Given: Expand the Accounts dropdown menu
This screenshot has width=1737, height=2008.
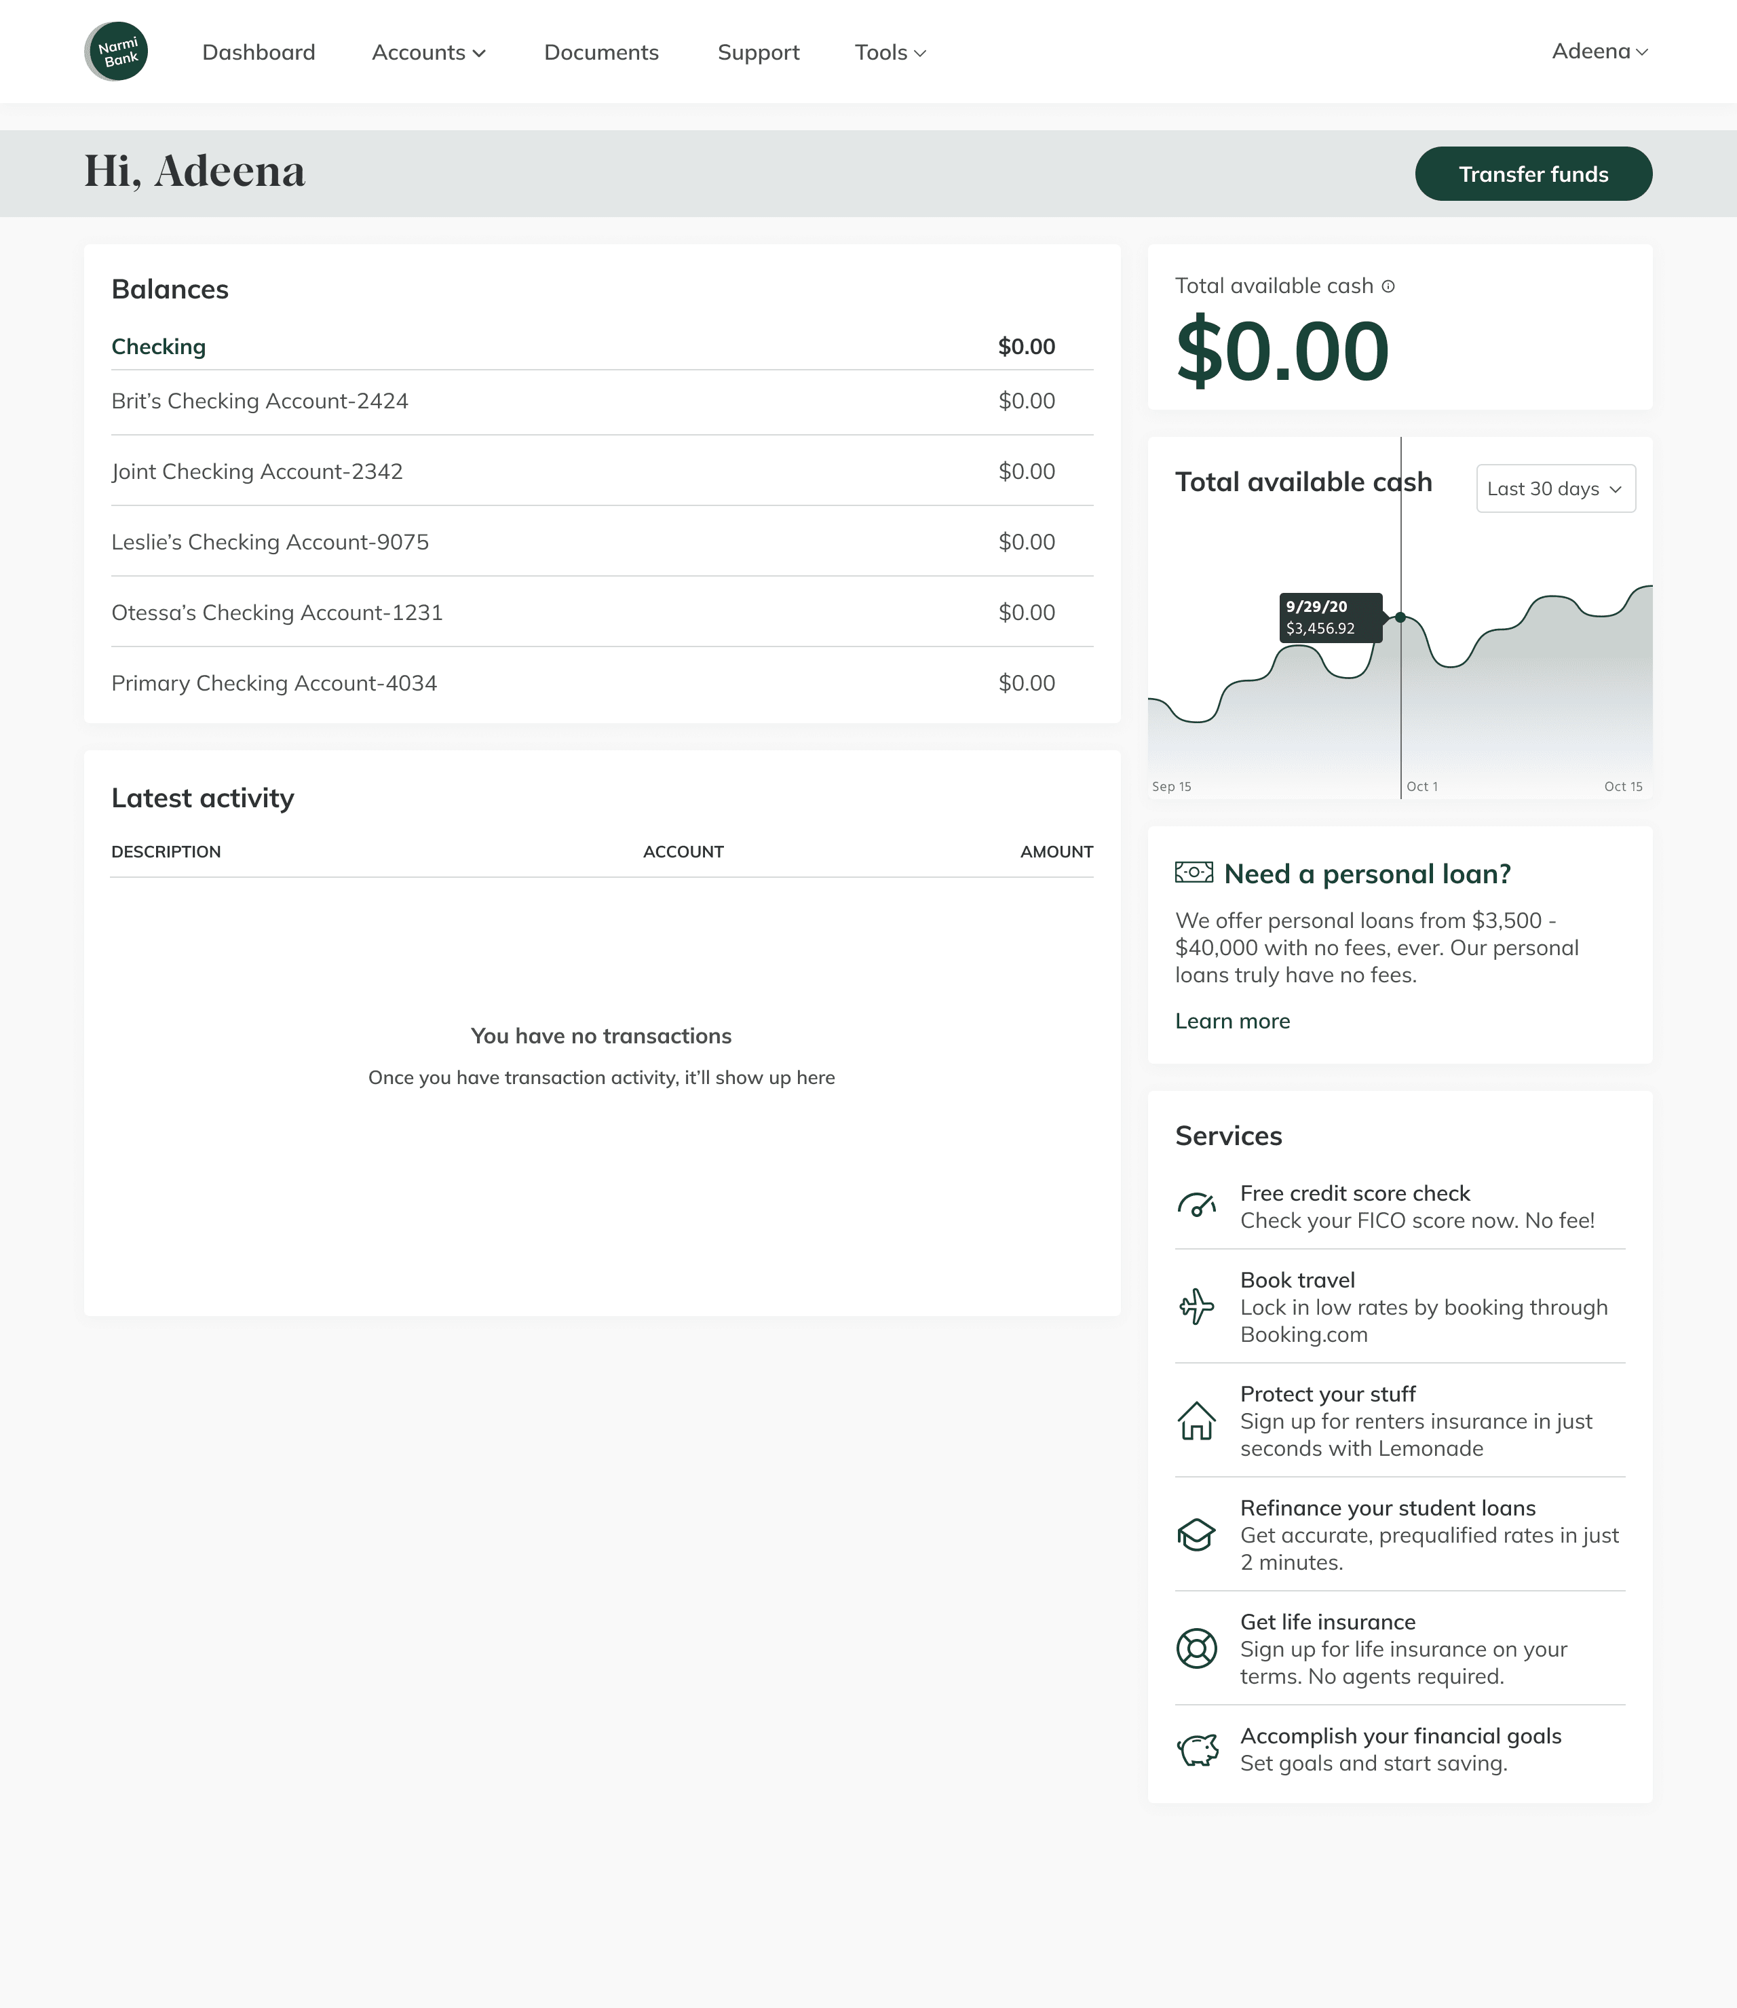Looking at the screenshot, I should [x=428, y=52].
